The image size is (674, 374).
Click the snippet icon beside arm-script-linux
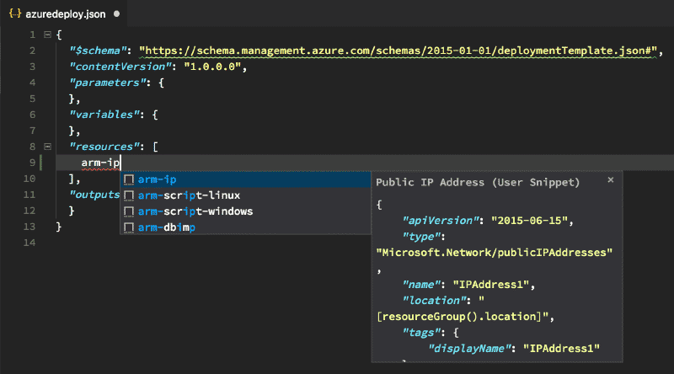tap(129, 195)
